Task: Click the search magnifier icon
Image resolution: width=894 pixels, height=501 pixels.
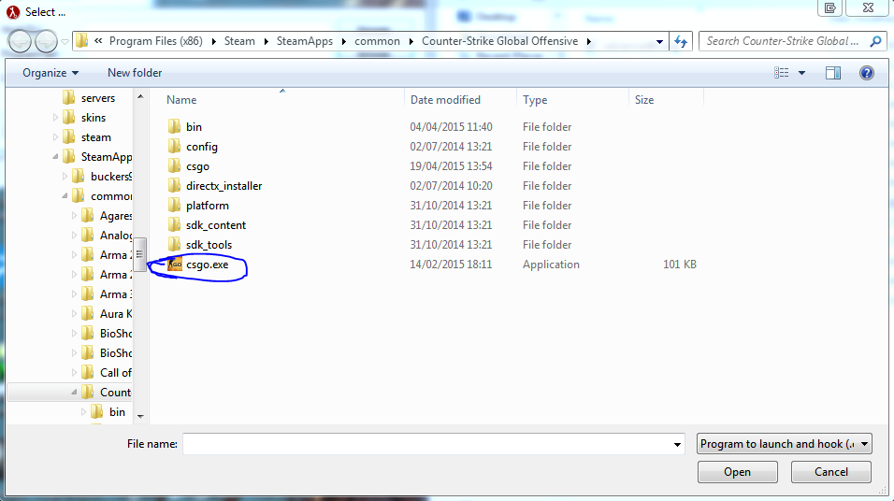Action: (x=875, y=41)
